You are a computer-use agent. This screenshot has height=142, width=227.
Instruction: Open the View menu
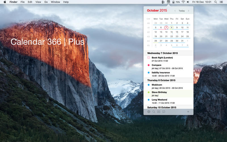click(38, 2)
